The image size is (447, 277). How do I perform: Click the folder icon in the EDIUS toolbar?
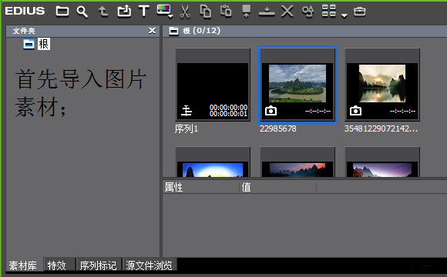click(62, 12)
